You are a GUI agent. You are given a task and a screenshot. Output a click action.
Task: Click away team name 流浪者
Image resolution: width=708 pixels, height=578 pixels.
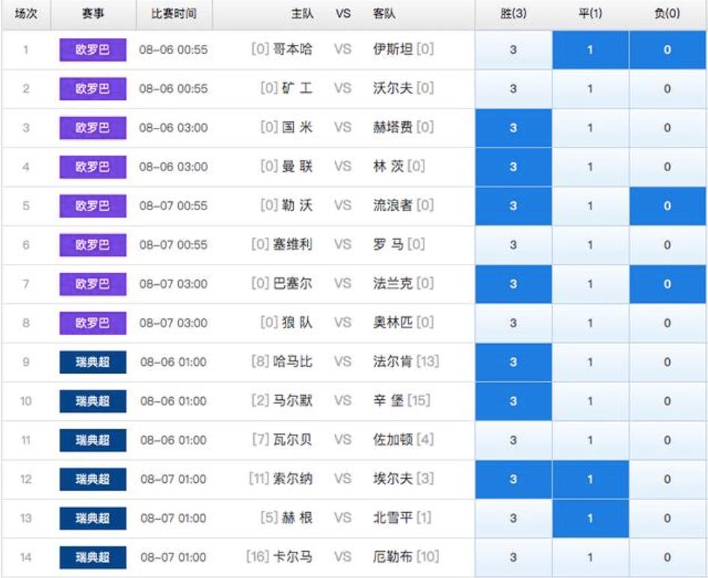[393, 206]
